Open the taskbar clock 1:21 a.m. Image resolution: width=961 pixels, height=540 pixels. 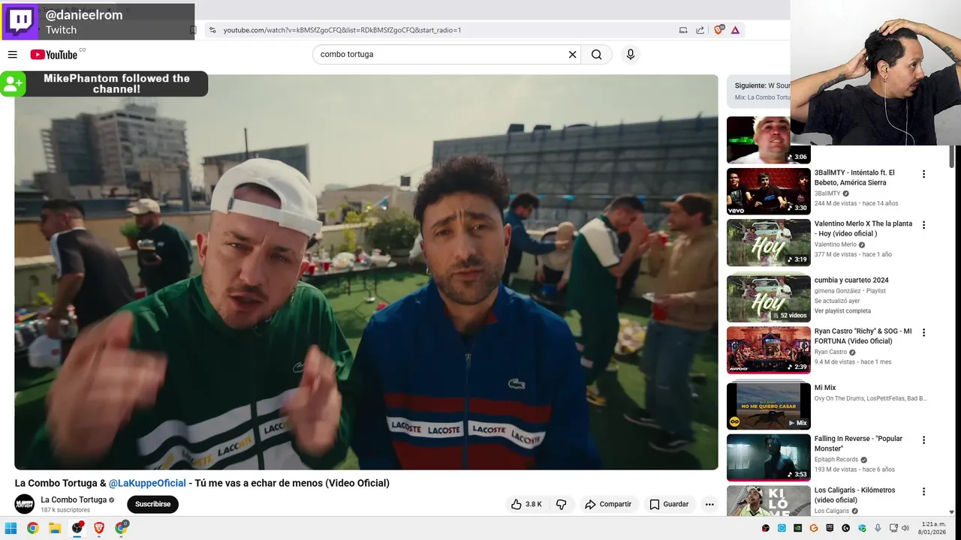(933, 528)
